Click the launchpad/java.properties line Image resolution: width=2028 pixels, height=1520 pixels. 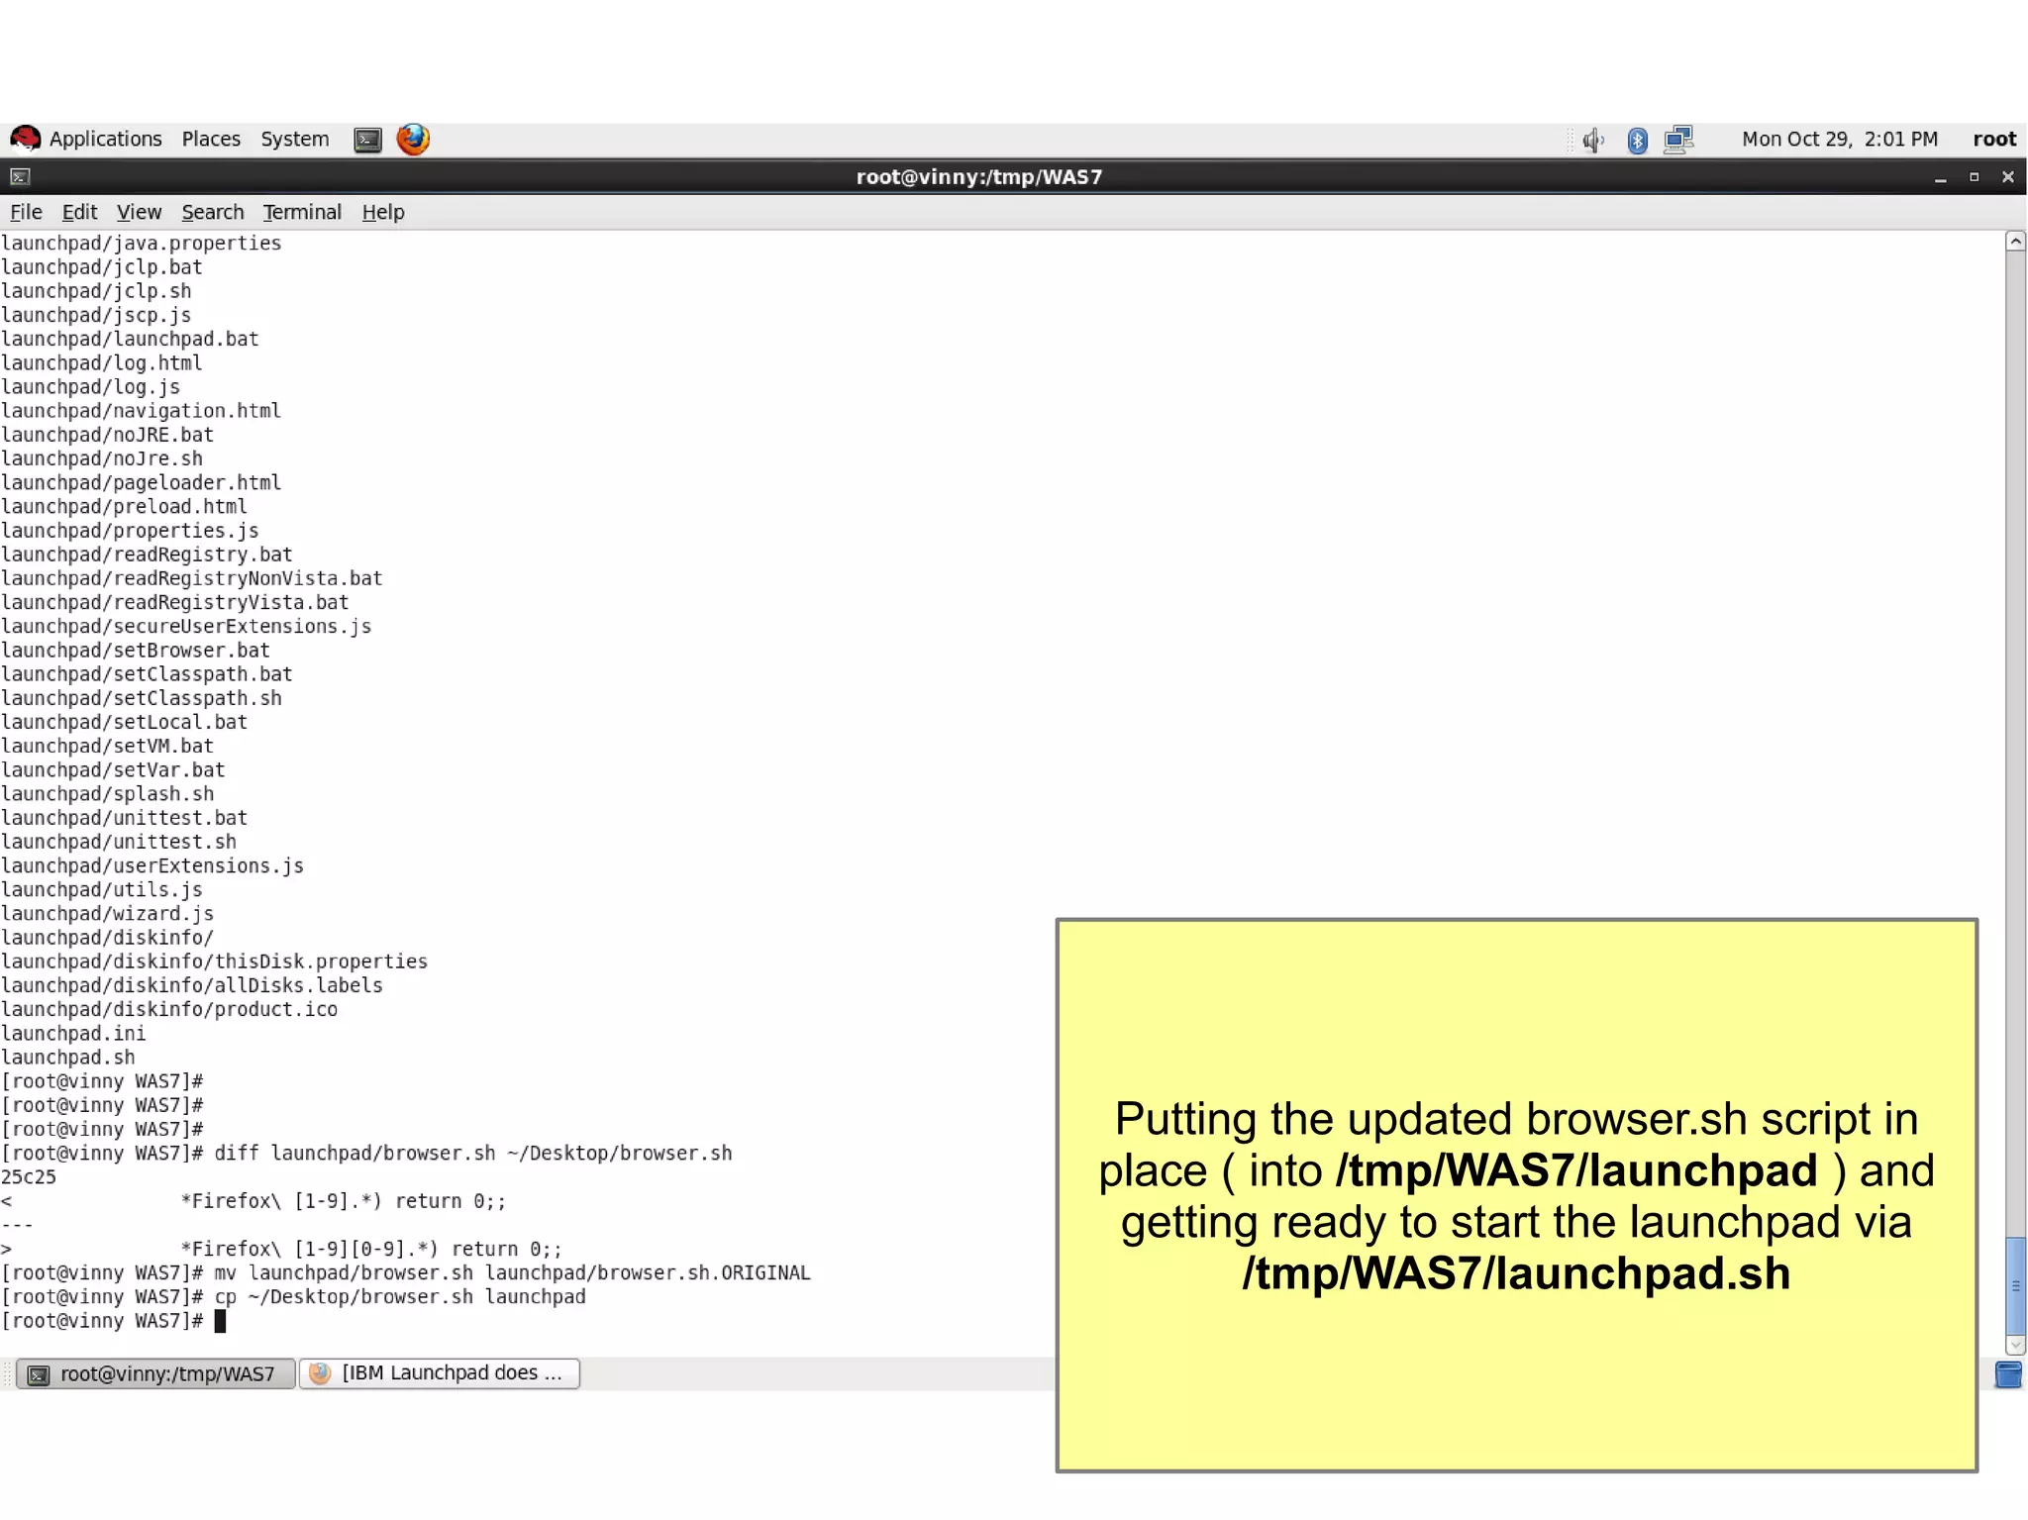[x=142, y=244]
